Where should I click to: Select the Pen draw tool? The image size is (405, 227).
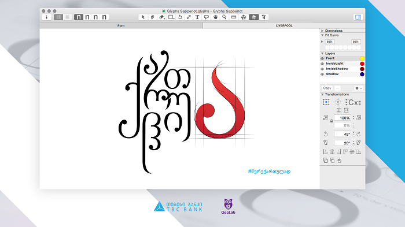152,17
